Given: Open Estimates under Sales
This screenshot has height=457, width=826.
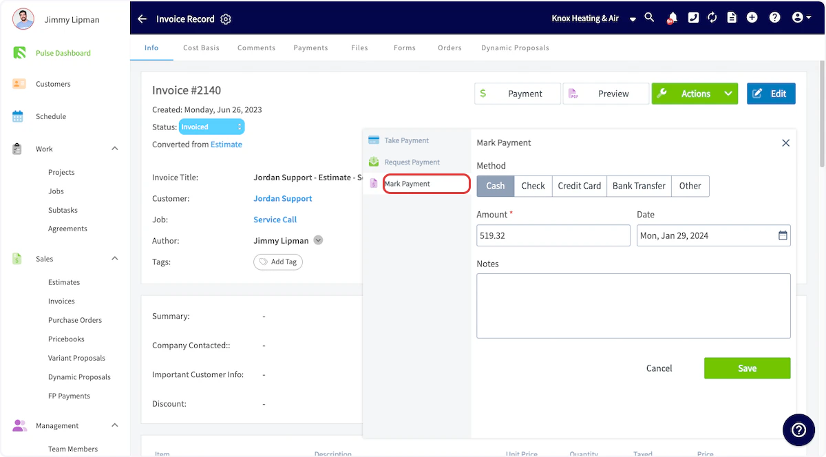Looking at the screenshot, I should [x=64, y=282].
